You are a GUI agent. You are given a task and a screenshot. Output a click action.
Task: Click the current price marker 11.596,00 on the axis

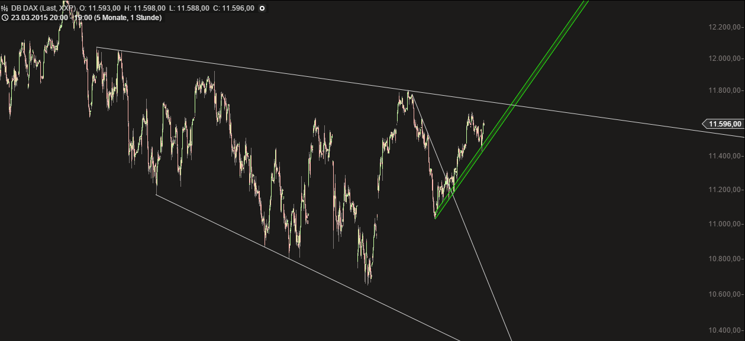pos(723,124)
